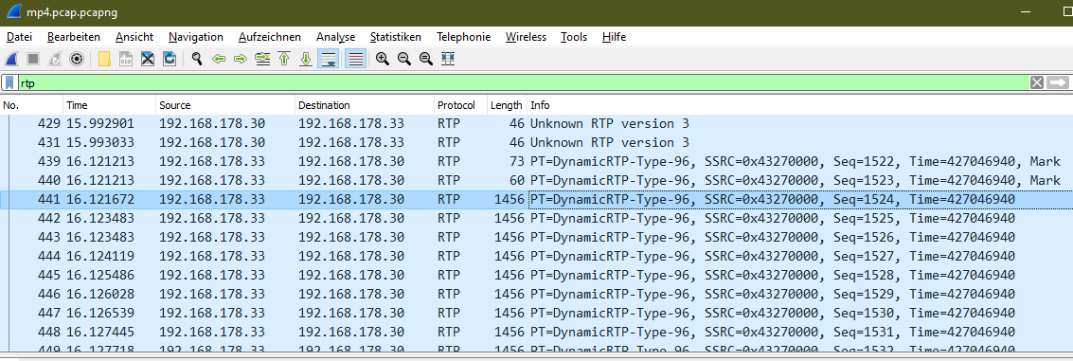Screen dimensions: 1073x361
Task: Restart the current capture
Action: pyautogui.click(x=56, y=59)
